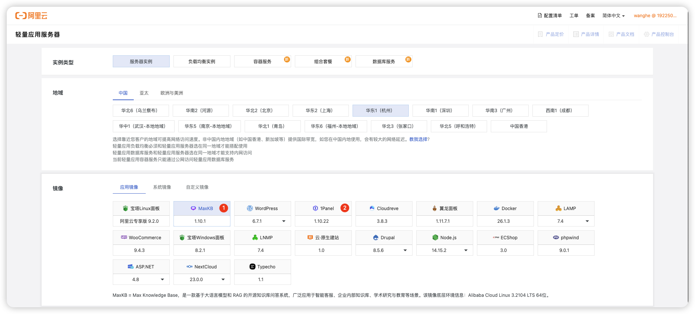The image size is (695, 314).
Task: Choose region 西南1 (成都)
Action: [560, 111]
